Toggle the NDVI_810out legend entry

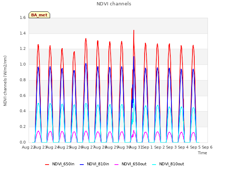168,164
